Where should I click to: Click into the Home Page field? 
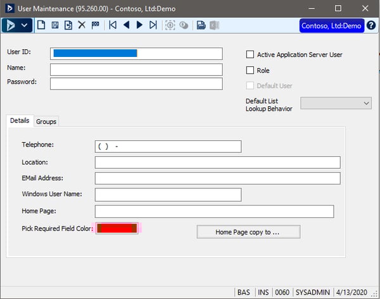coord(215,211)
